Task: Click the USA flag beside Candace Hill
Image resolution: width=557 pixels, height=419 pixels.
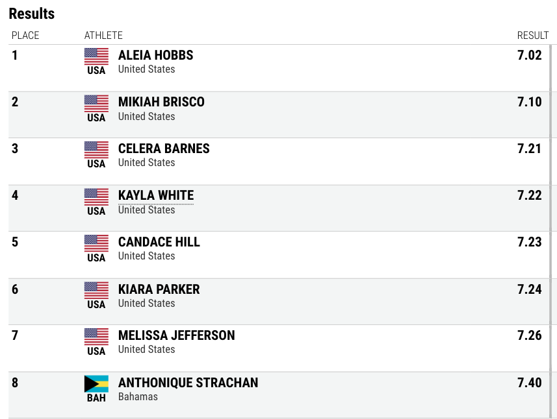Action: point(96,243)
